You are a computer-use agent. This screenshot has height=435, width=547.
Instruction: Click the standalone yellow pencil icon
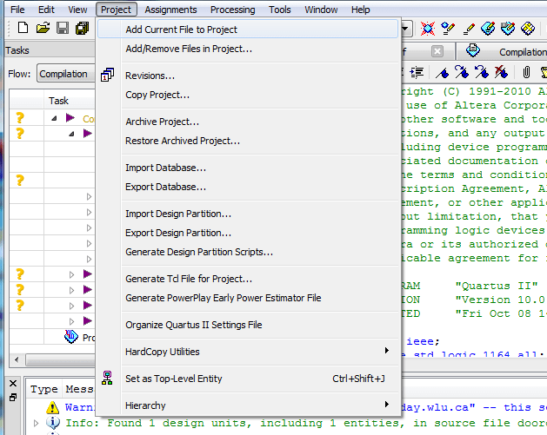click(x=469, y=30)
